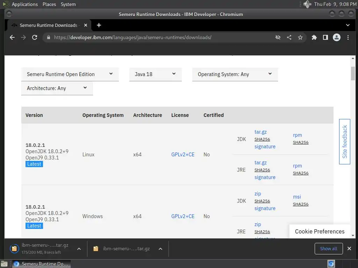Open the Extensions puzzle icon
Viewport: 358px width, 268px height.
[x=314, y=37]
